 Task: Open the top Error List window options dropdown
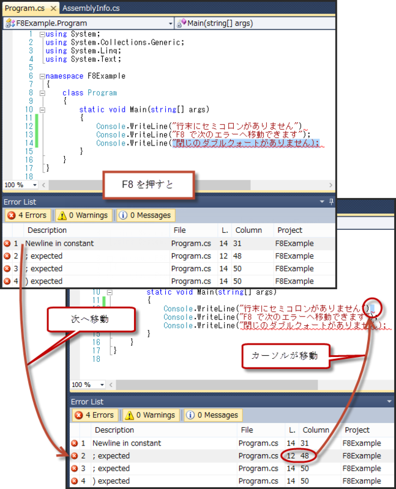(x=322, y=202)
